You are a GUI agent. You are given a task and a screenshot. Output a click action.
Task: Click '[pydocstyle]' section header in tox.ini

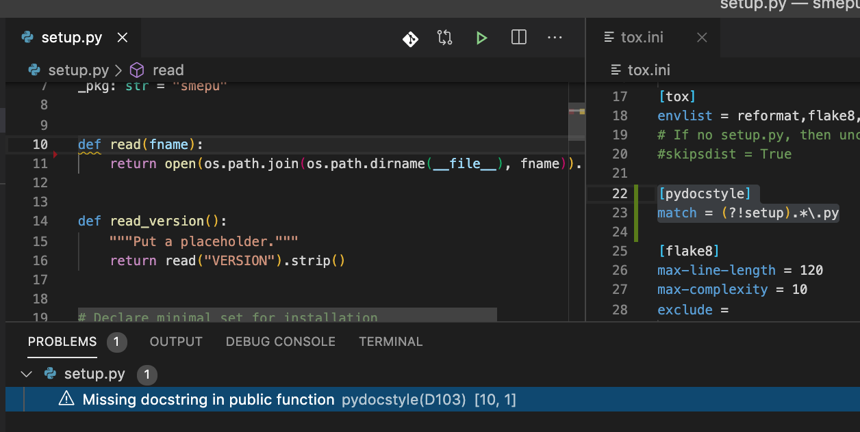click(x=705, y=193)
